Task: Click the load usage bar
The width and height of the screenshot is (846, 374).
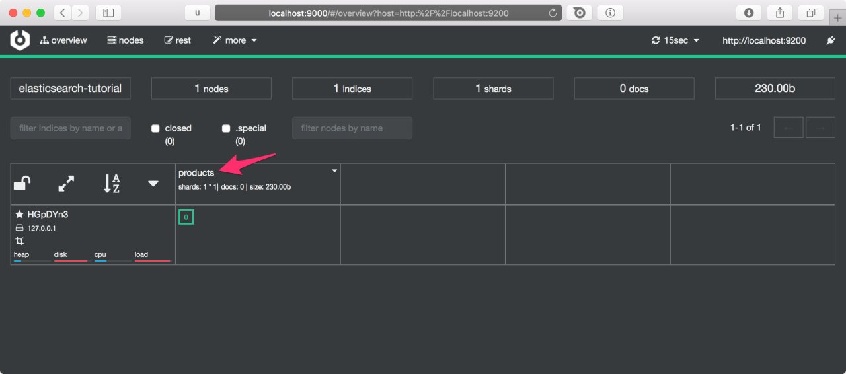Action: [x=153, y=261]
